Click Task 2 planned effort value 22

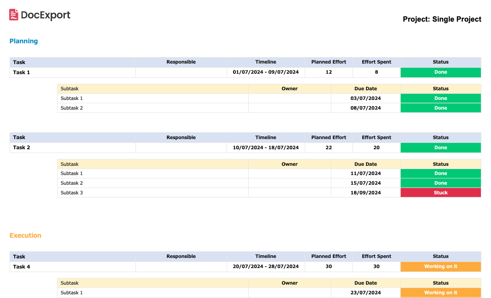pyautogui.click(x=328, y=147)
